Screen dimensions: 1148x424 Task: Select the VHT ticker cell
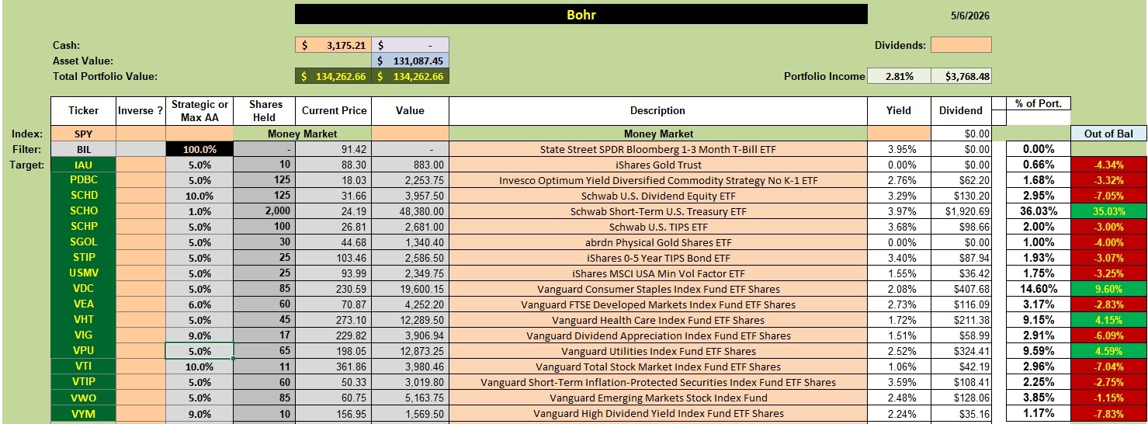pos(84,320)
